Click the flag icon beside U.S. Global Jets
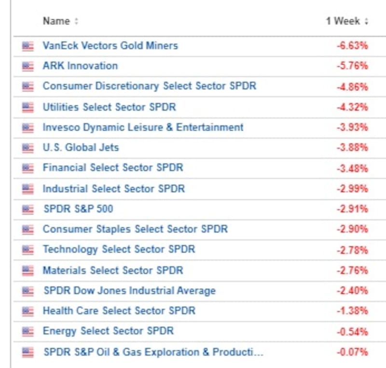Screen dimensions: 386x368 (28, 148)
